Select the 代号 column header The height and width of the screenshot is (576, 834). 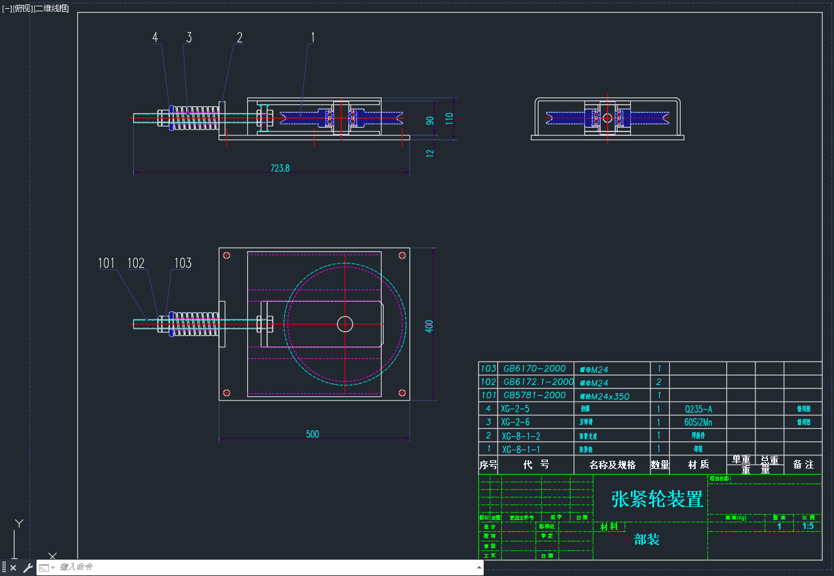tap(536, 464)
